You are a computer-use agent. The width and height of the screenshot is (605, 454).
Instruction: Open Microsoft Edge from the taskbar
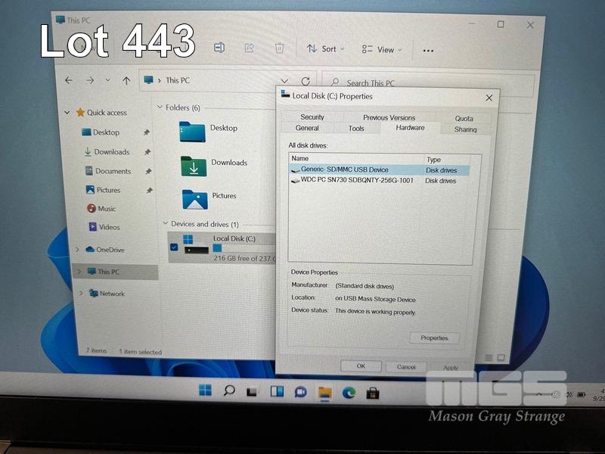(x=349, y=391)
